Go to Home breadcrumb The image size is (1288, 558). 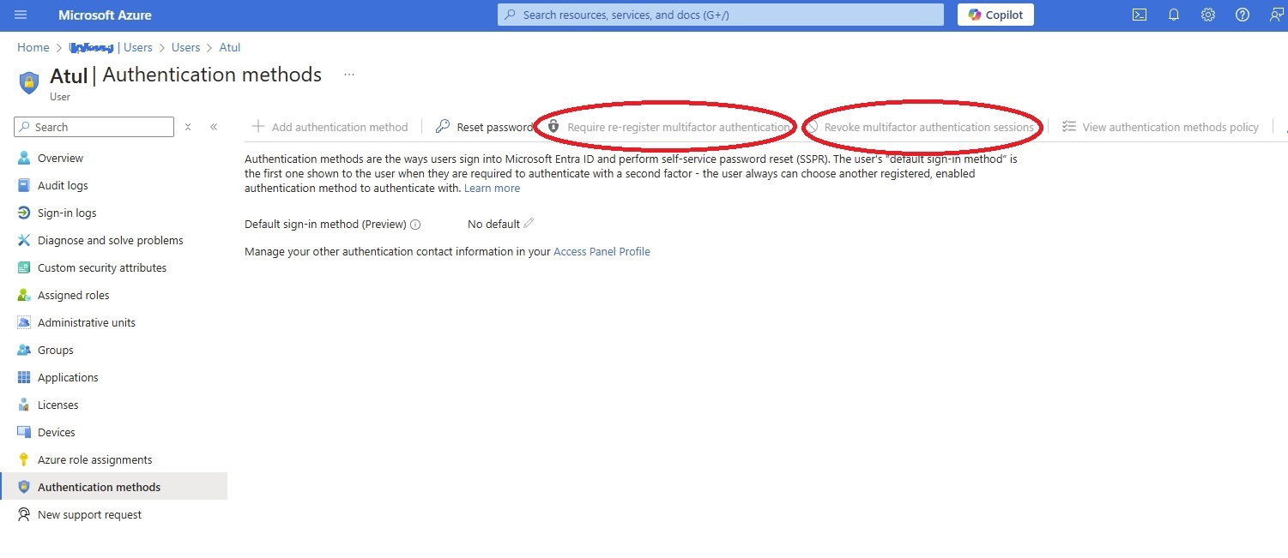click(x=33, y=47)
